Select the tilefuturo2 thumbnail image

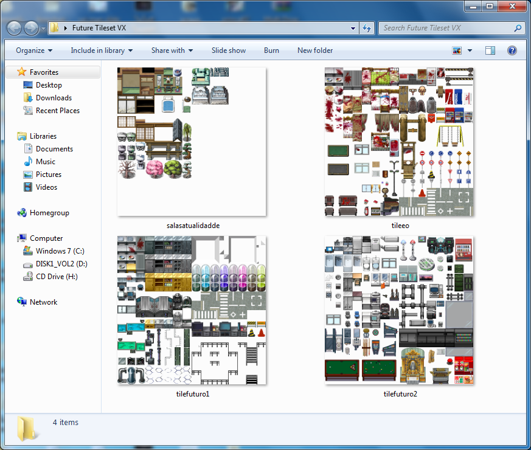pyautogui.click(x=399, y=310)
